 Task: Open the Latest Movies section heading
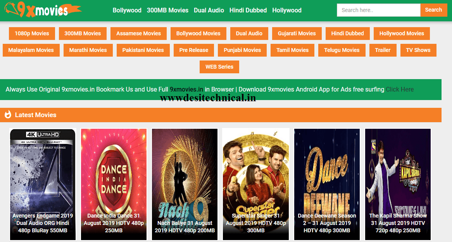(35, 115)
